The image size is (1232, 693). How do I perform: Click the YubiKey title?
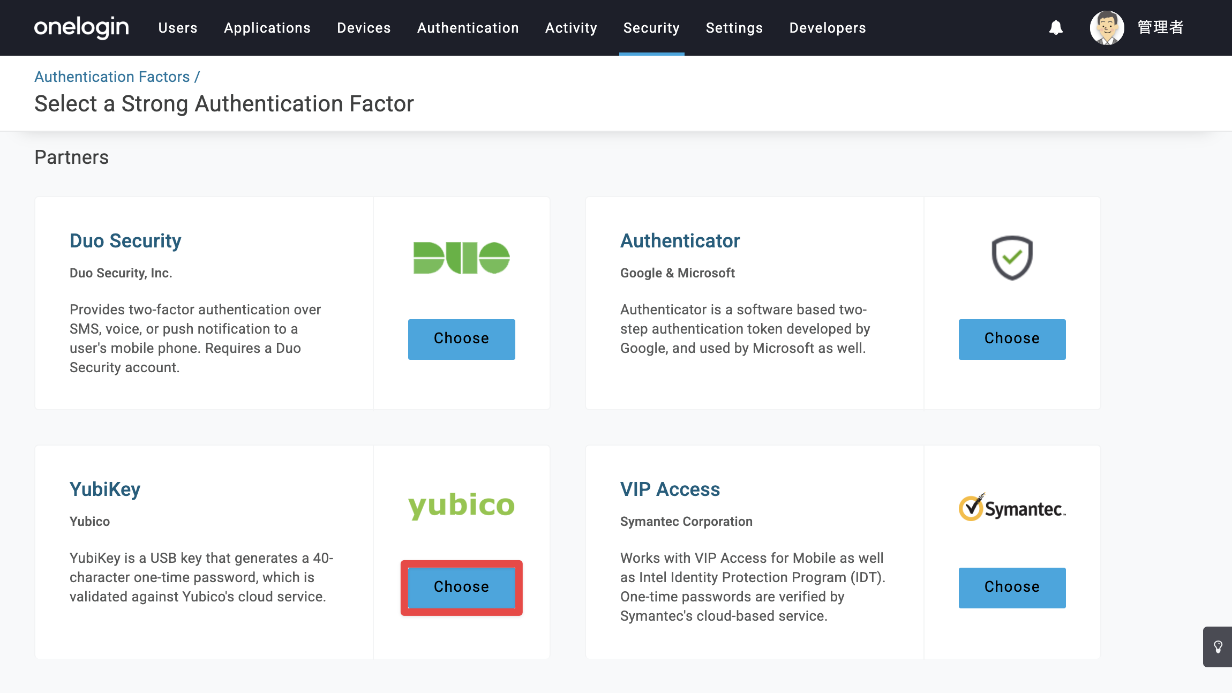pos(105,489)
